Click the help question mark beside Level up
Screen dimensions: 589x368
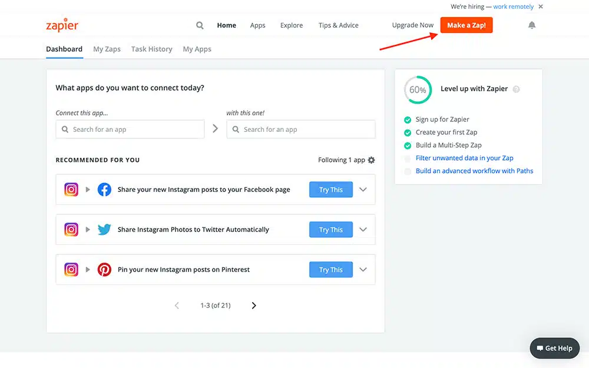point(516,89)
